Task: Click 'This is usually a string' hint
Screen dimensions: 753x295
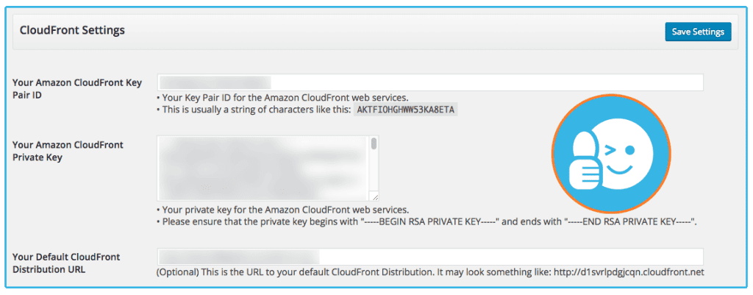Action: pos(254,110)
